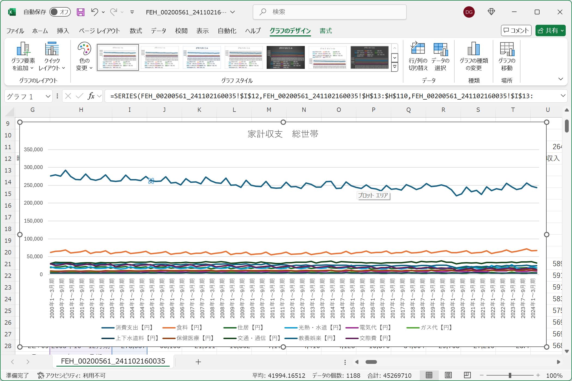Open ファイル tab
Screen dimensions: 572x381
pos(15,31)
